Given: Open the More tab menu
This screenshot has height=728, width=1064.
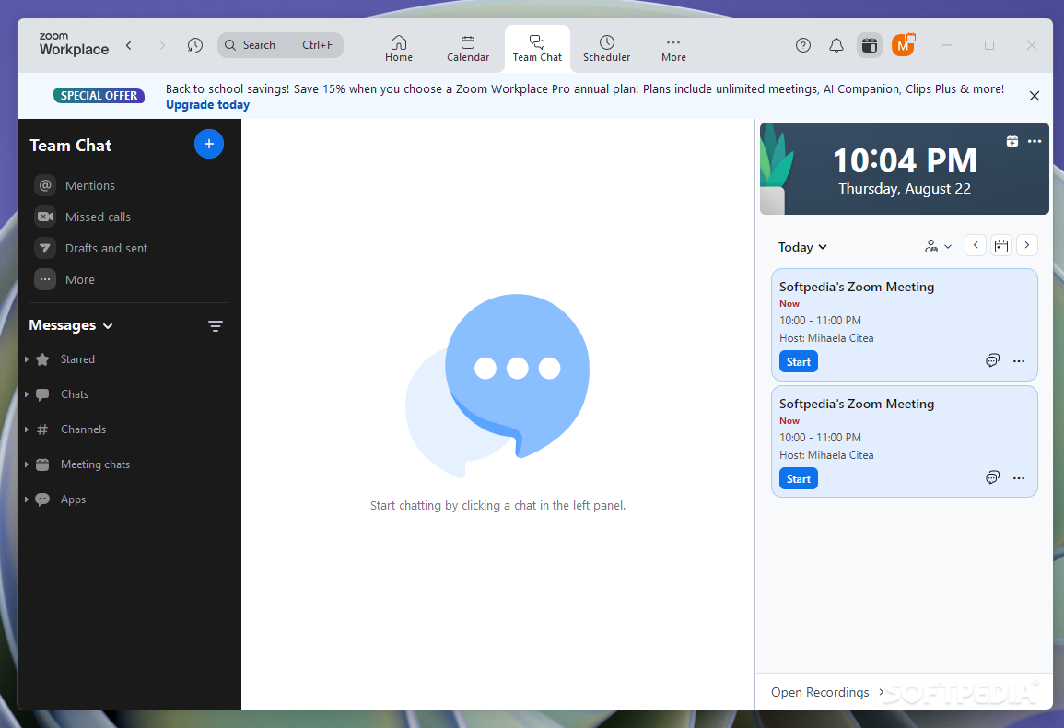Looking at the screenshot, I should point(673,49).
